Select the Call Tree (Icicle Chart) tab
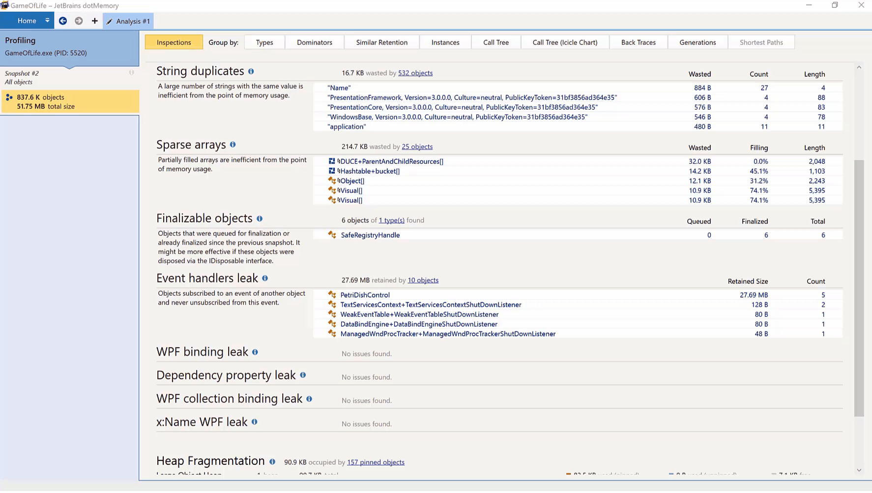The width and height of the screenshot is (872, 493). [565, 42]
